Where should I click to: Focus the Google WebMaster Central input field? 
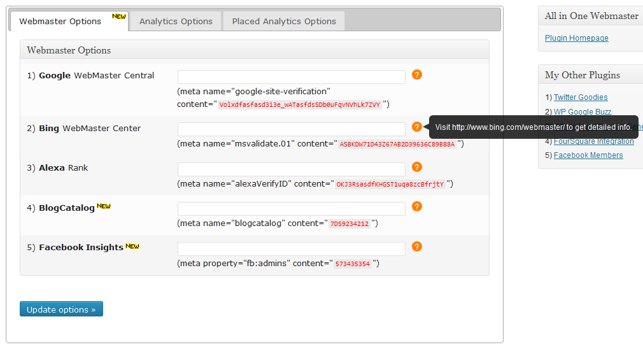pyautogui.click(x=291, y=76)
